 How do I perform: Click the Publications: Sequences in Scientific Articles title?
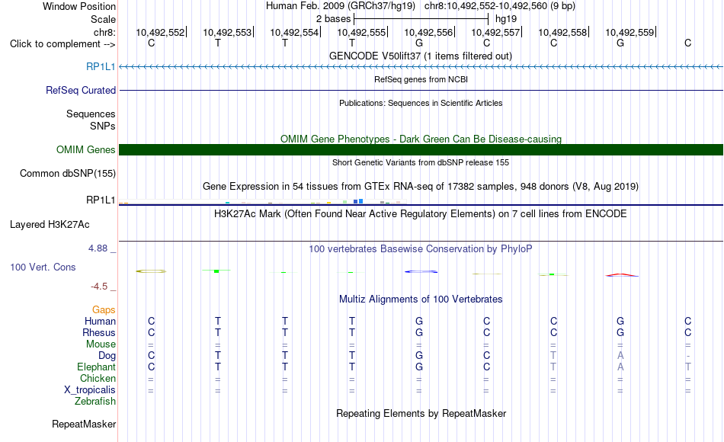(421, 103)
